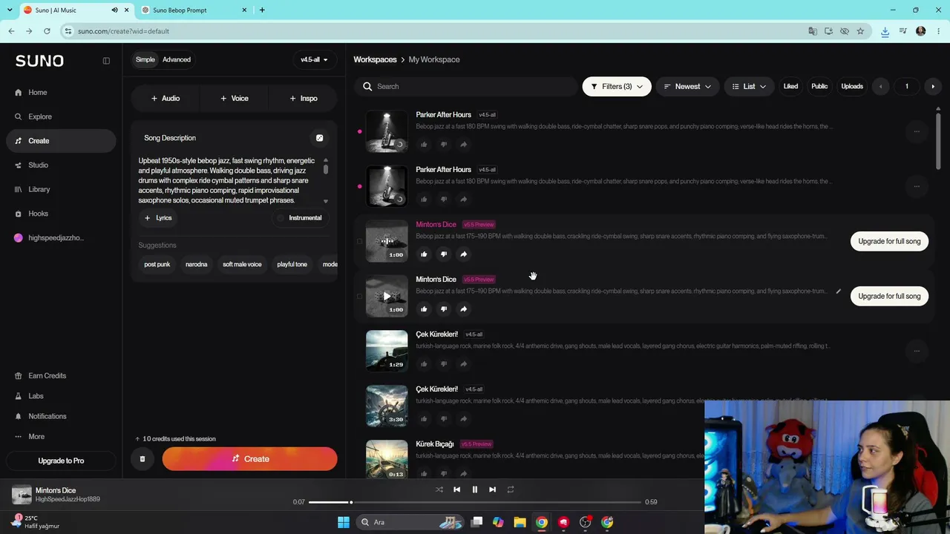
Task: Click the randomize icon beside Song Description
Action: pyautogui.click(x=319, y=138)
